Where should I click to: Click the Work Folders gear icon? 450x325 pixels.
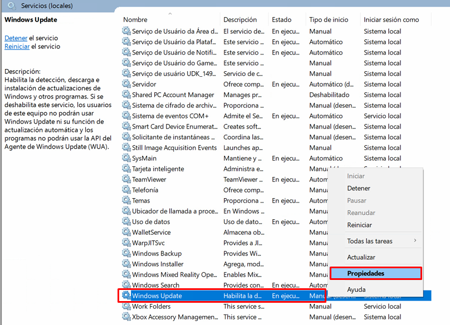[x=126, y=306]
